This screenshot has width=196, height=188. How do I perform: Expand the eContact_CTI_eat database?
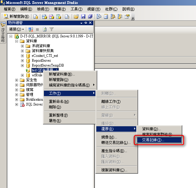tap(22, 56)
